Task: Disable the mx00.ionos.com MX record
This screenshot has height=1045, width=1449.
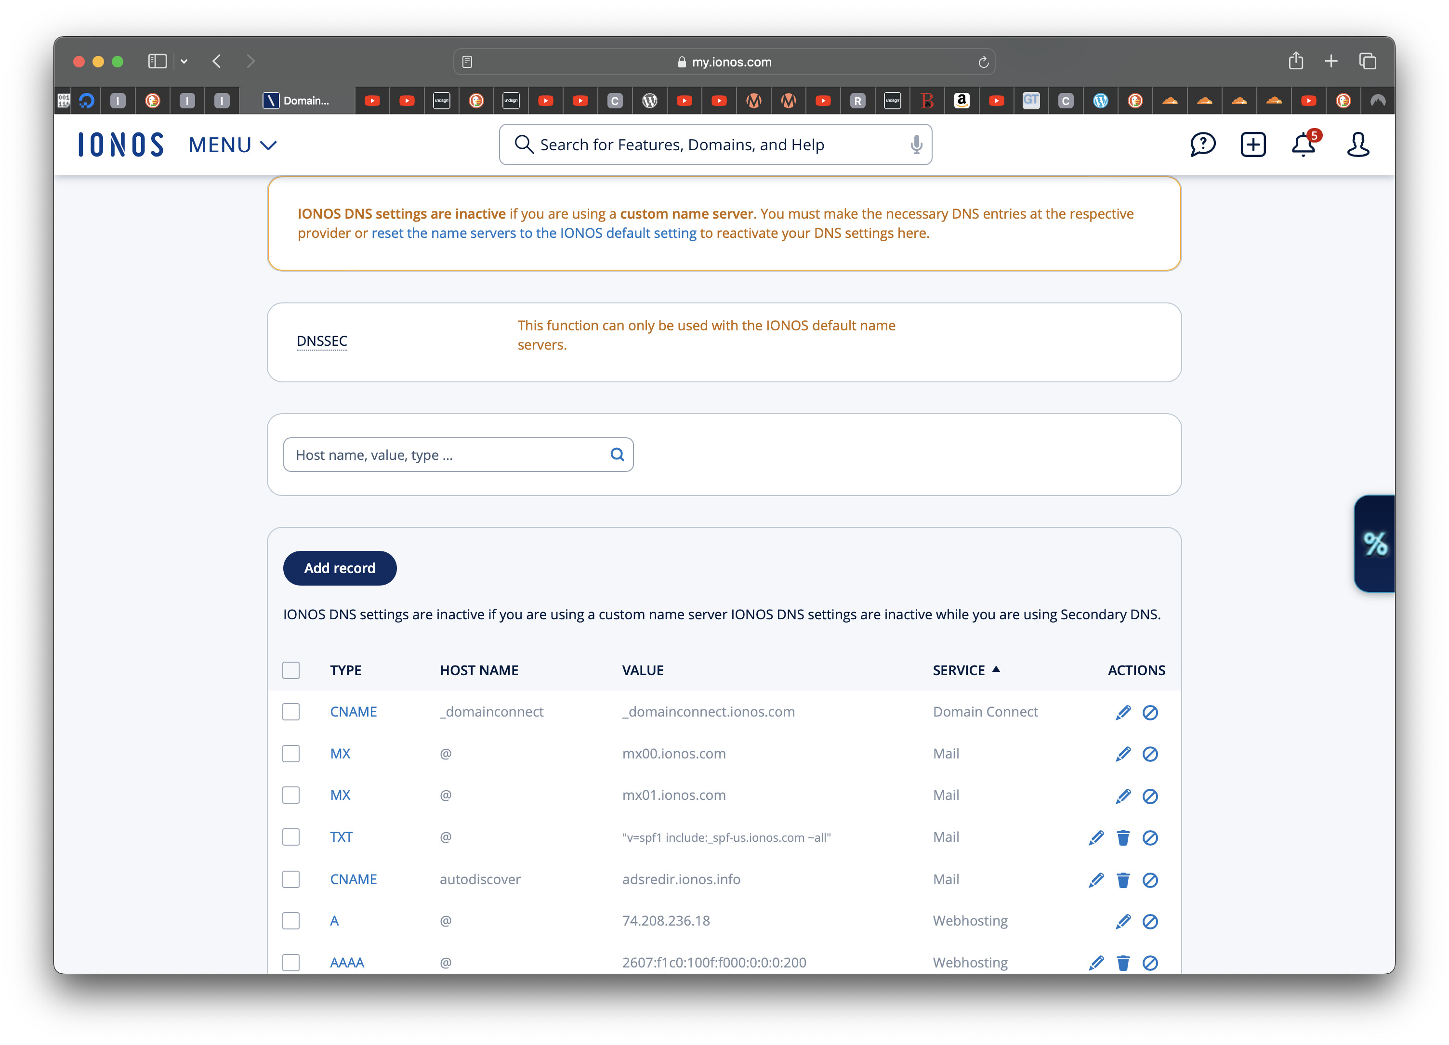Action: point(1149,754)
